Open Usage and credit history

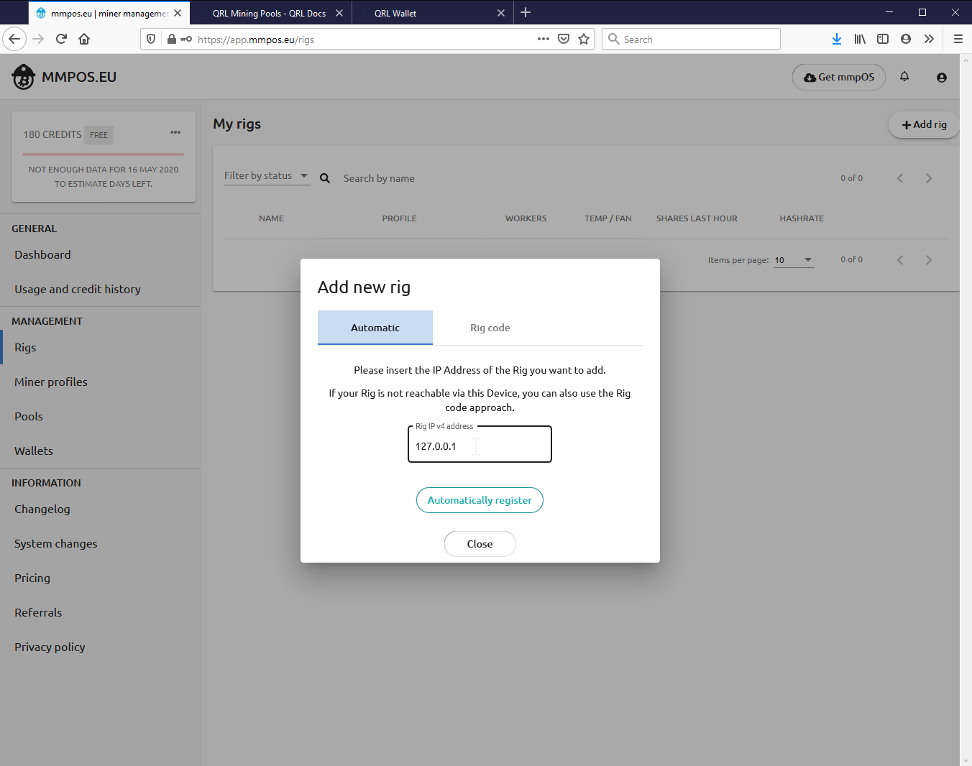coord(78,290)
